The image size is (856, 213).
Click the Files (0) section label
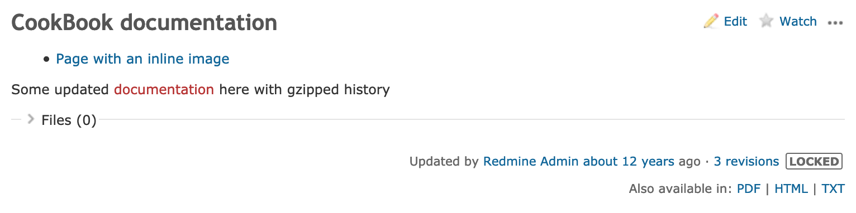(69, 120)
